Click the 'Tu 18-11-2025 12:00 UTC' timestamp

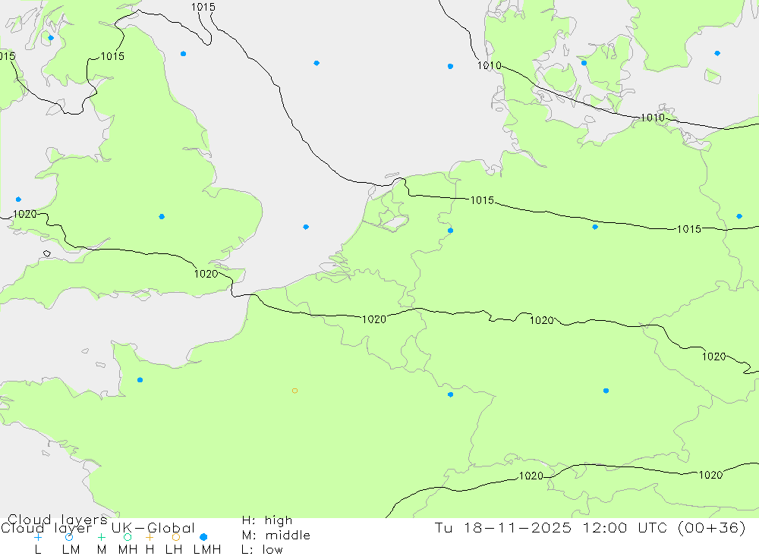pyautogui.click(x=553, y=527)
